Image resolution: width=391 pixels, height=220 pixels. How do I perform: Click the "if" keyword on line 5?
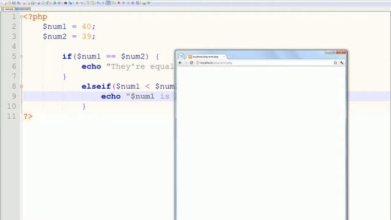(x=67, y=56)
